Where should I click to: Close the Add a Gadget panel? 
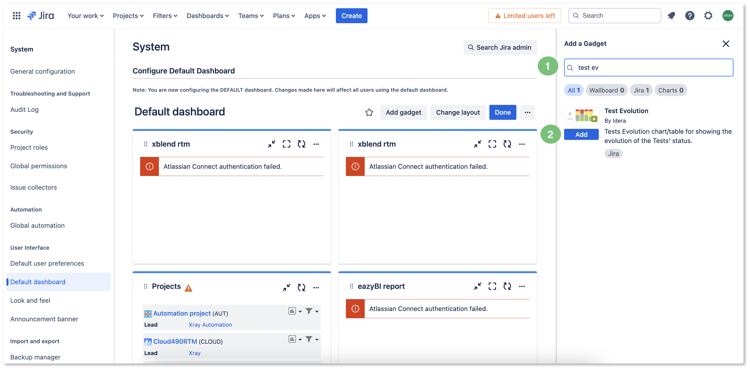(x=726, y=44)
